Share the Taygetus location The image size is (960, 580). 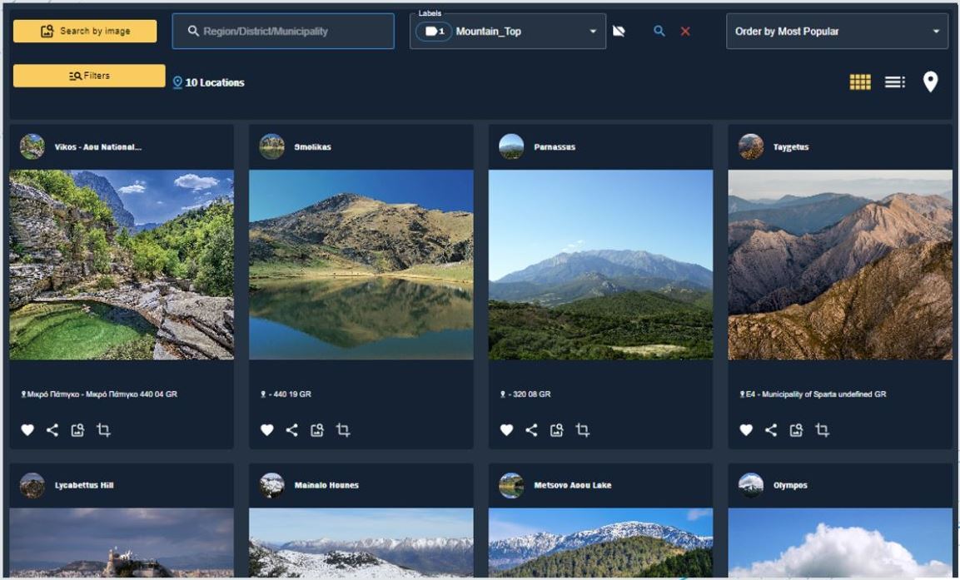(771, 430)
